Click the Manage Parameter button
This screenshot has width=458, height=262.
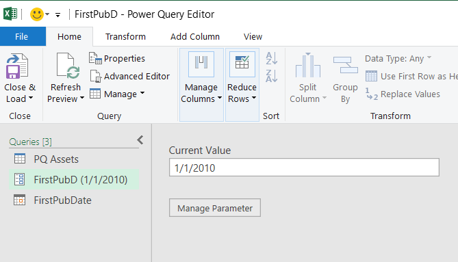tap(215, 208)
